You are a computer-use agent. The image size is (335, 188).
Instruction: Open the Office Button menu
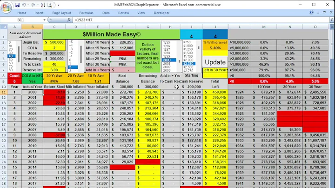(x=6, y=8)
